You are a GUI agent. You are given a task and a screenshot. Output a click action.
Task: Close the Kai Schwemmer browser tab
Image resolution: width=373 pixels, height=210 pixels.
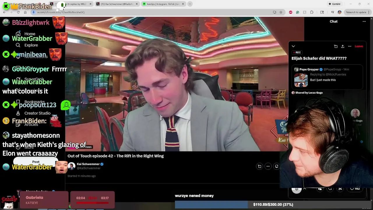[x=137, y=4]
